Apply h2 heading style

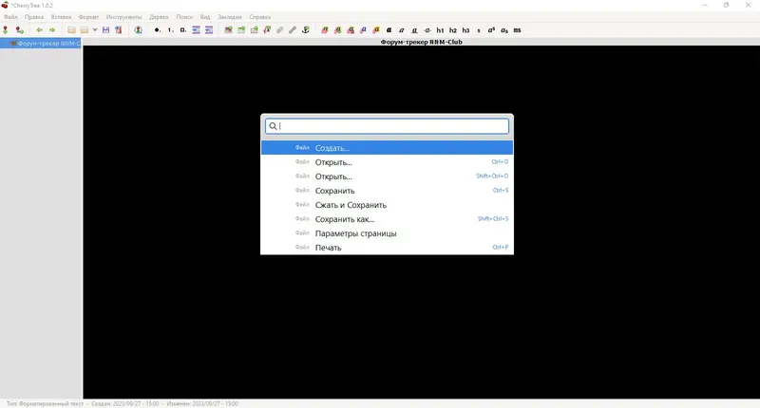point(453,30)
